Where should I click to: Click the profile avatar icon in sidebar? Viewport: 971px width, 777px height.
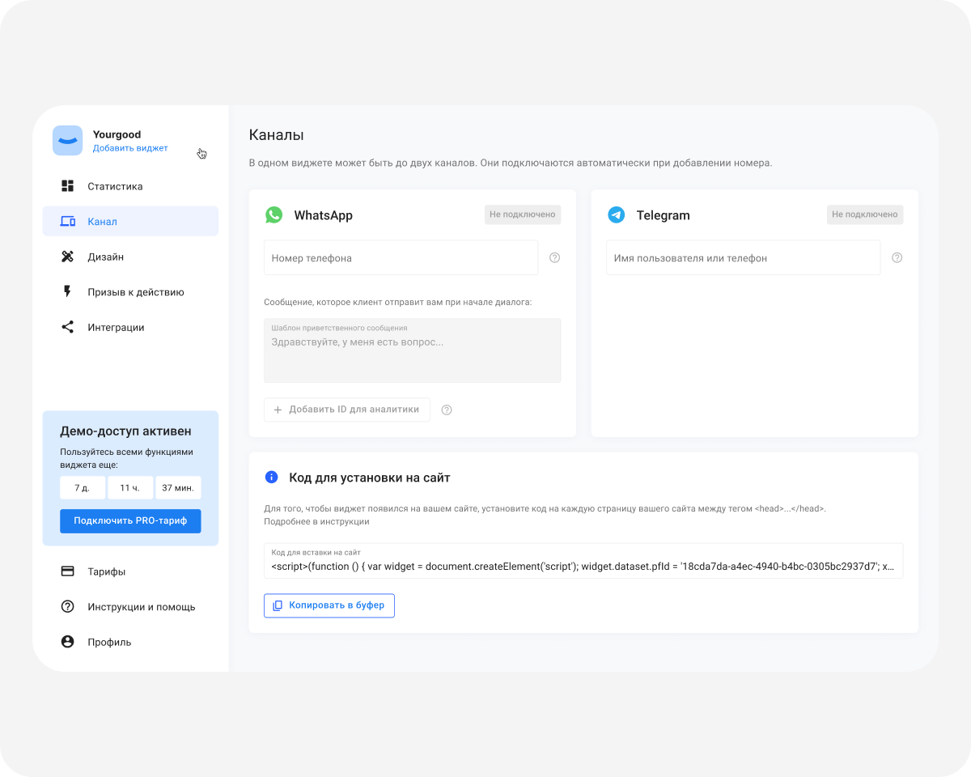pos(68,642)
